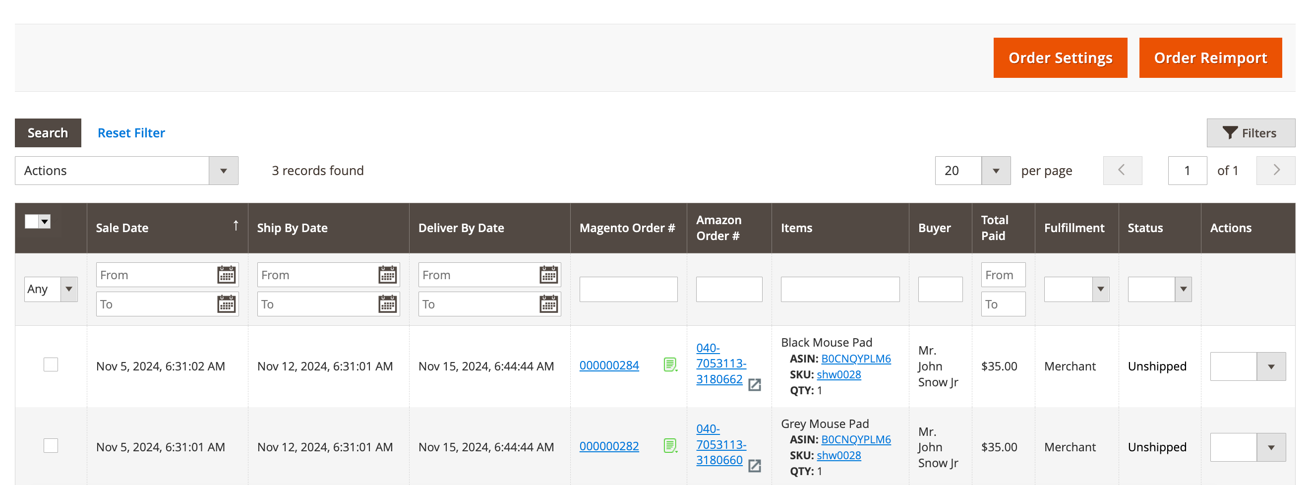Click the sort arrow in the Sale Date header

pos(236,224)
